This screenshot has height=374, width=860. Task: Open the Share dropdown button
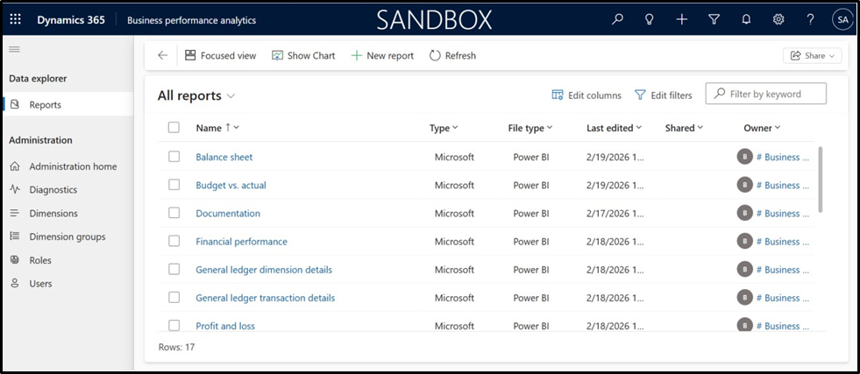813,55
